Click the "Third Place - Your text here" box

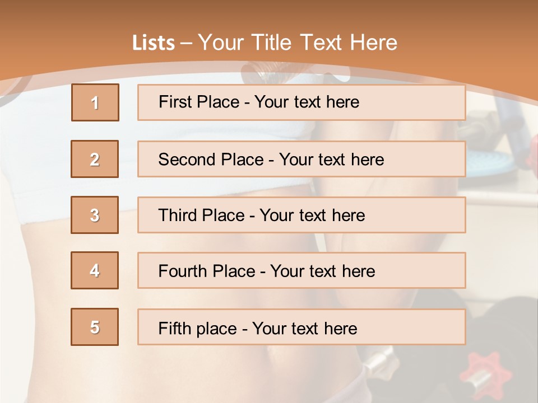[301, 215]
